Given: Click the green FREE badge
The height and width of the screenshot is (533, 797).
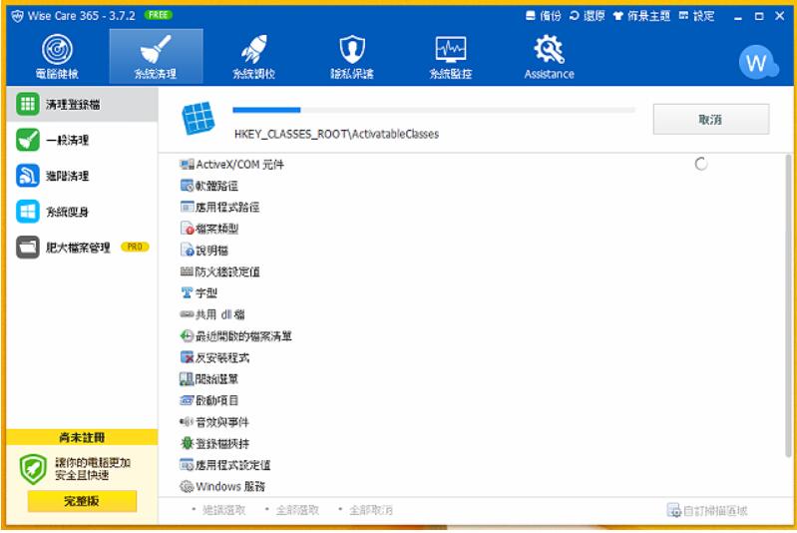Looking at the screenshot, I should 158,15.
